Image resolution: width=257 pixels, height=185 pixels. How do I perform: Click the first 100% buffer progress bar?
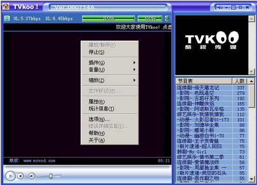tap(108, 19)
